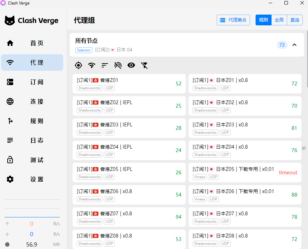Click the vertical scrollbar on the right
308x249 pixels.
click(306, 69)
